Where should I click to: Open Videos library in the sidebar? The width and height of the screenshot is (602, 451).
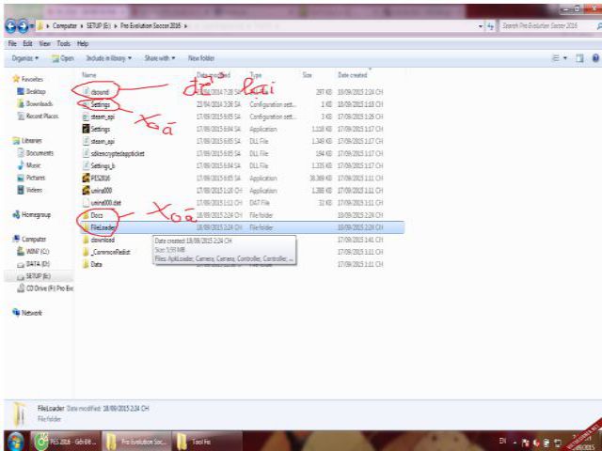(30, 190)
